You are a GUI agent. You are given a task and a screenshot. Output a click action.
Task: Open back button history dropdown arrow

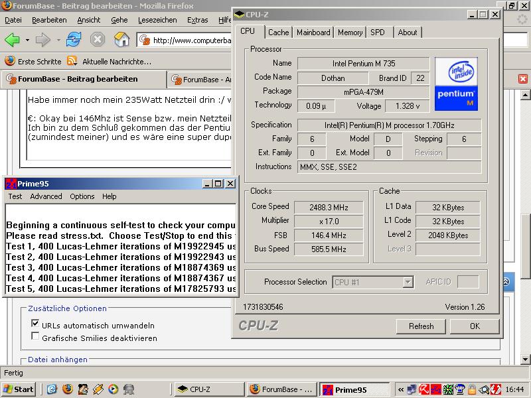coord(27,40)
